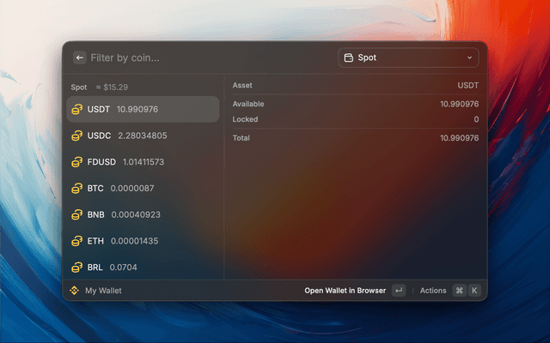Image resolution: width=550 pixels, height=343 pixels.
Task: Click the BRL coin icon
Action: (x=77, y=268)
